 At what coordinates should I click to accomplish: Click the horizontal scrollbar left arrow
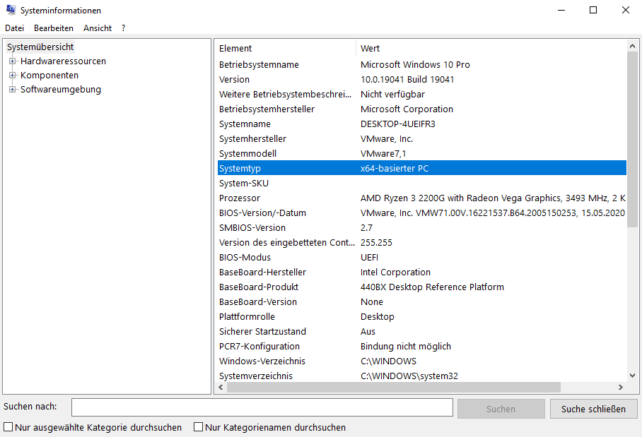(x=221, y=388)
